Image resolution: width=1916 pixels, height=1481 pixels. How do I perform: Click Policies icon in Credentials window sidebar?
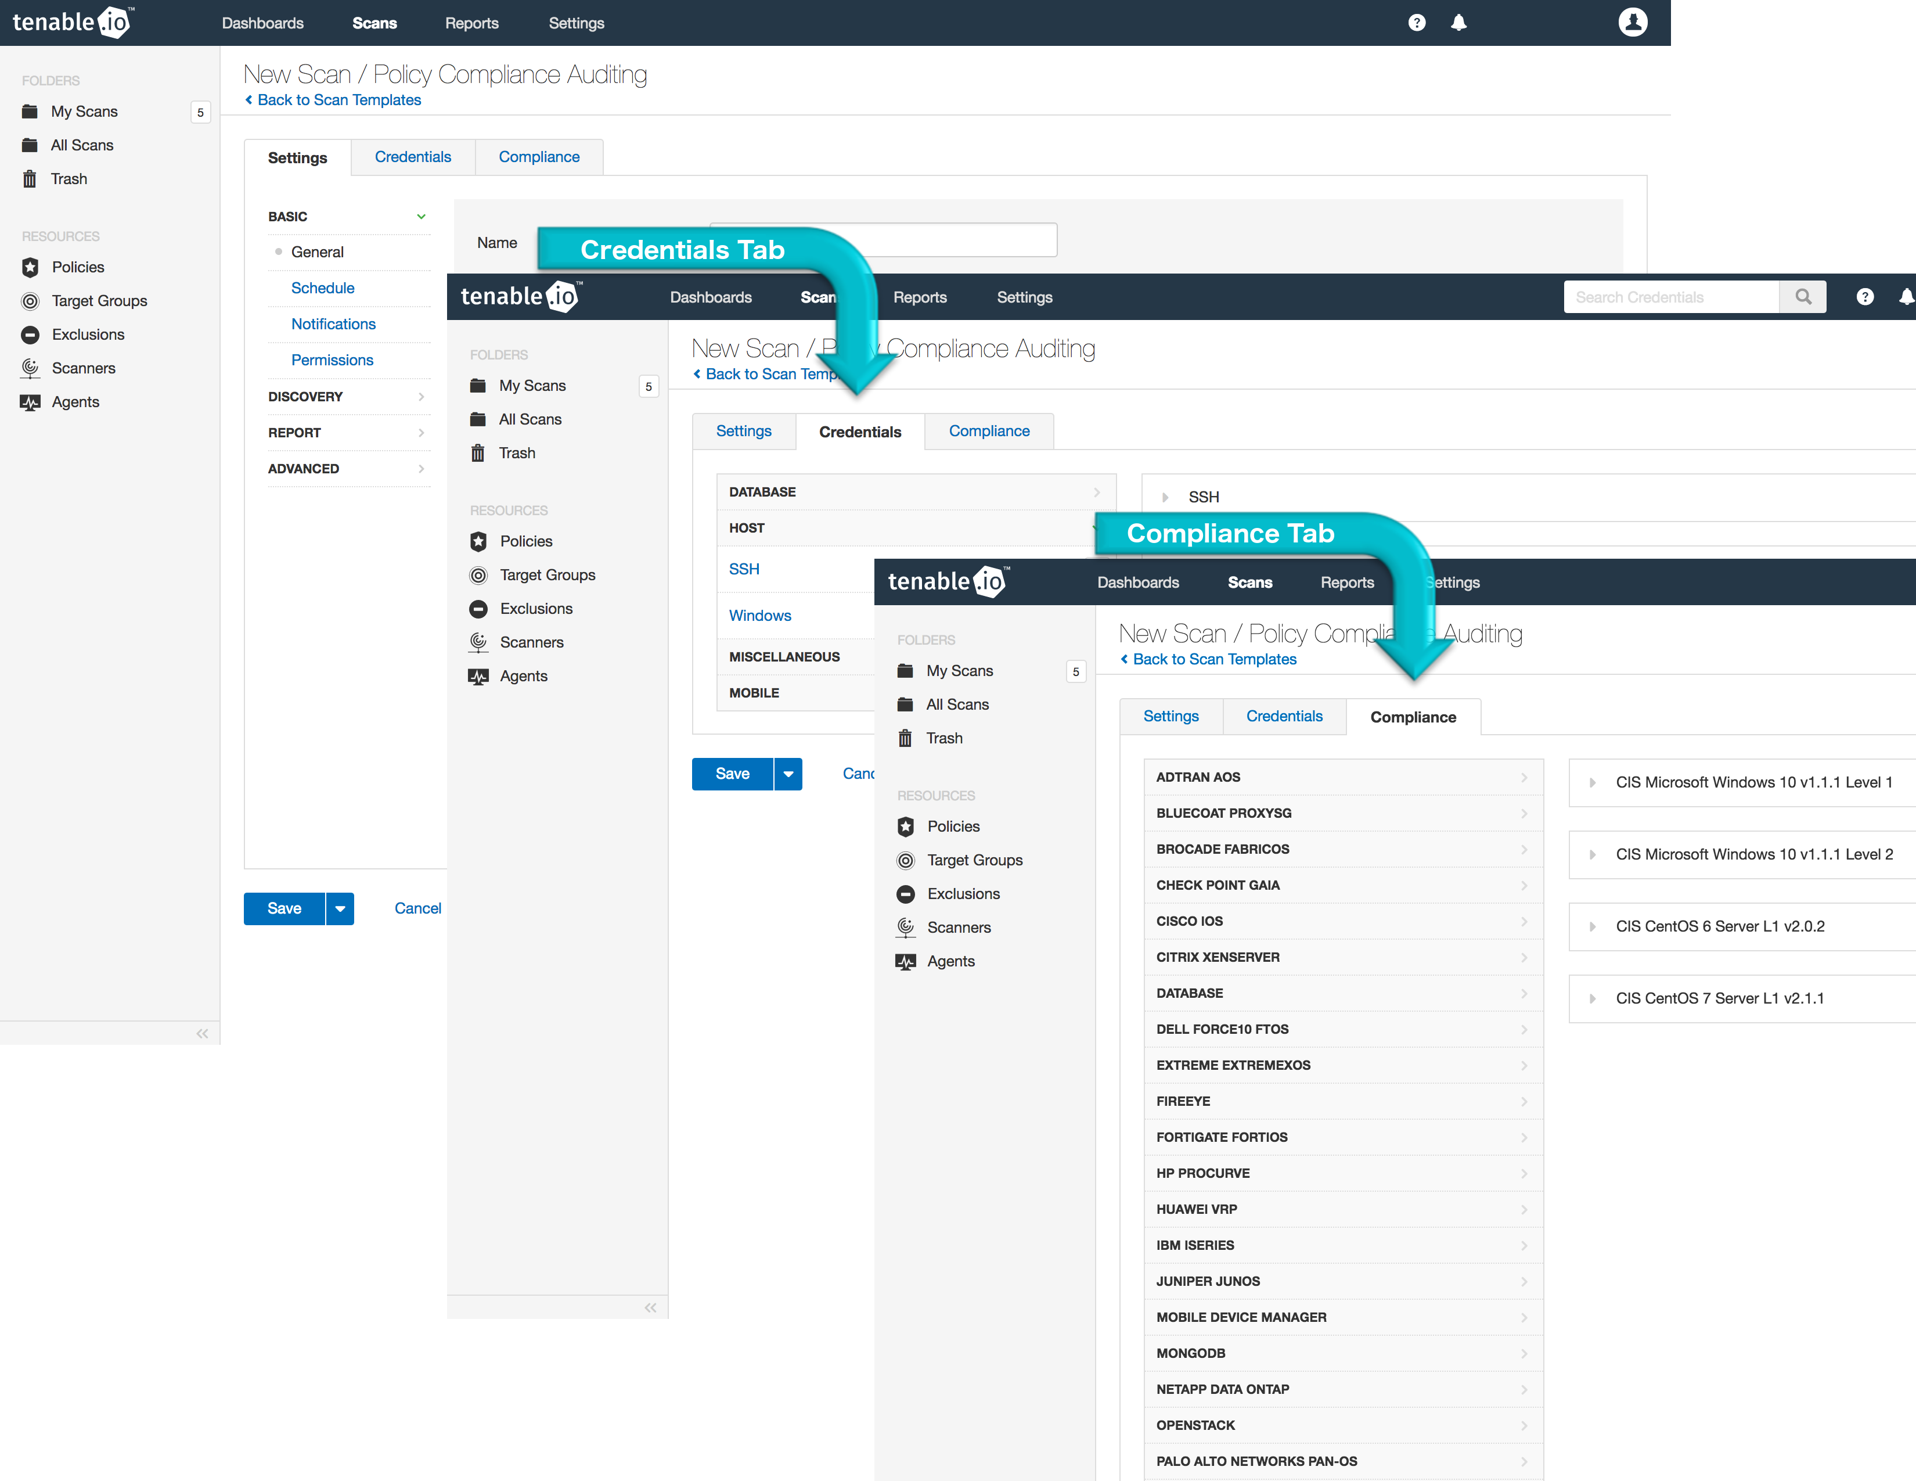(479, 541)
